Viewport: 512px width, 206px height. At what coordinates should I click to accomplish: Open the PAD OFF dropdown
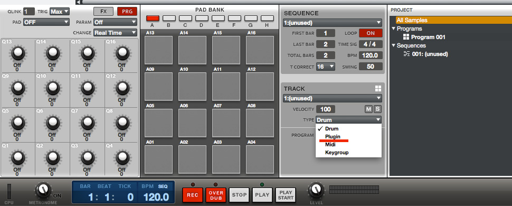46,22
